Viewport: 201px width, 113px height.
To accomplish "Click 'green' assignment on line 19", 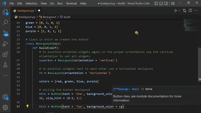I will point(43,23).
